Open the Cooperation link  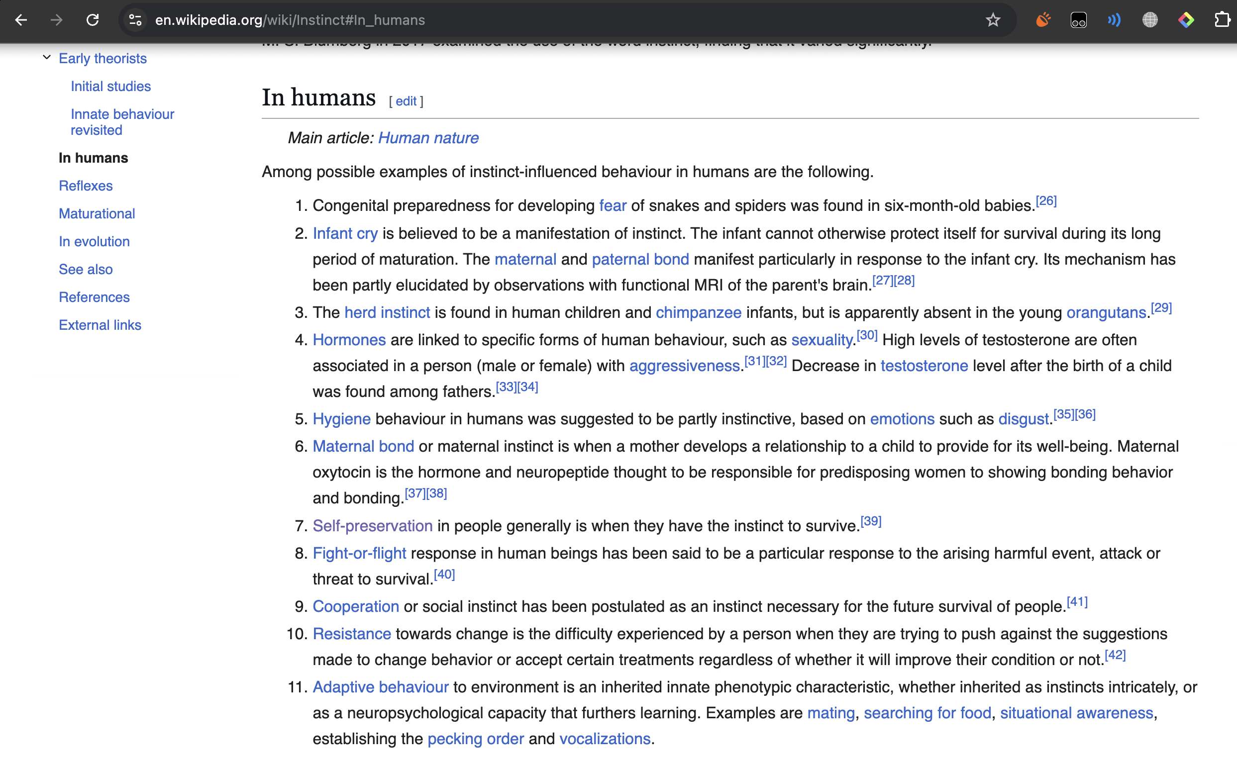pos(355,606)
